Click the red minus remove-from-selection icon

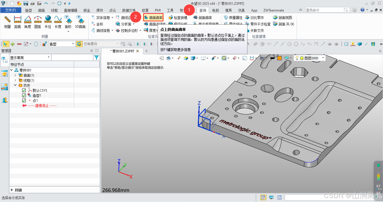coord(19,44)
